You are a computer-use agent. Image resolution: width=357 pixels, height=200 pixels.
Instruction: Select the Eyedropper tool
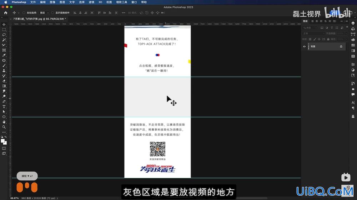pyautogui.click(x=4, y=56)
